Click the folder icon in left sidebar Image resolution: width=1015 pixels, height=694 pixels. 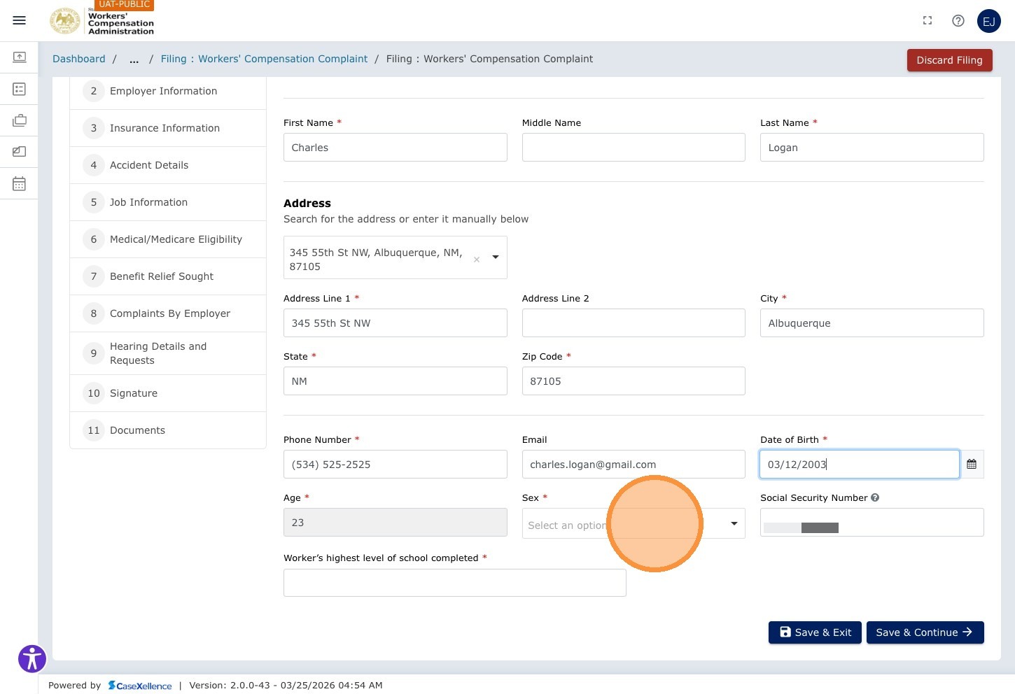[x=20, y=152]
